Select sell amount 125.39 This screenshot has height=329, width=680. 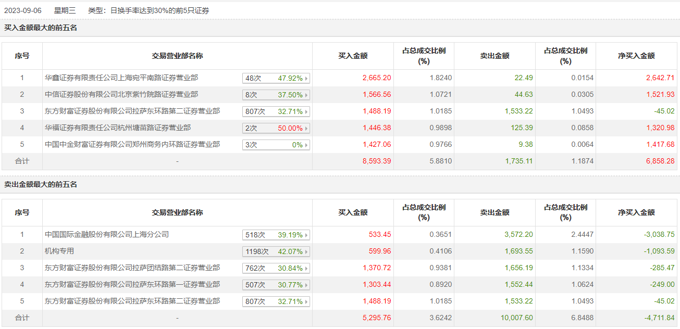pyautogui.click(x=522, y=128)
